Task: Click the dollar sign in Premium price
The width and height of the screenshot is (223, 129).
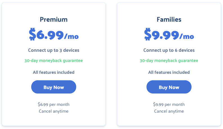Action: [32, 34]
